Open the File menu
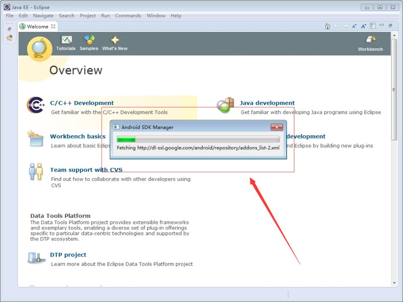This screenshot has width=403, height=302. pos(9,16)
